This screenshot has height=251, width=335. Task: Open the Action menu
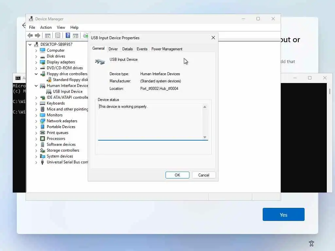(x=46, y=27)
